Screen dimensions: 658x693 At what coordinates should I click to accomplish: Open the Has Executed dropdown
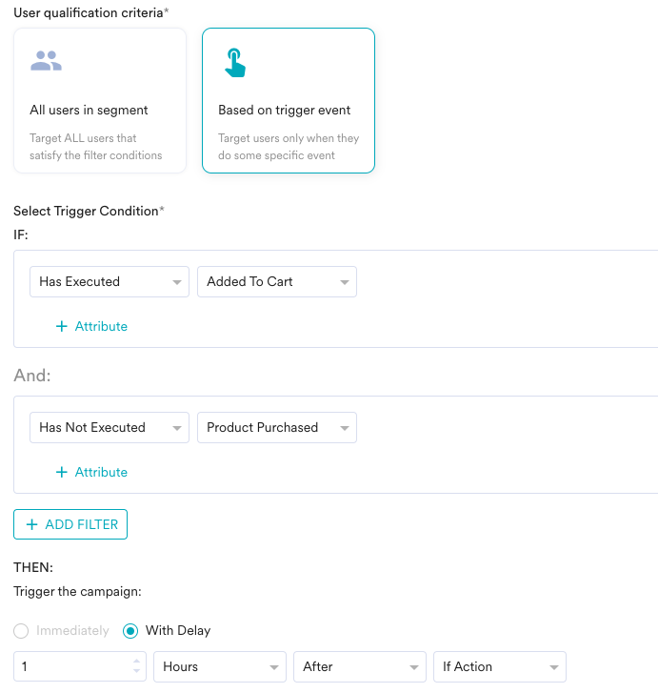[x=110, y=281]
